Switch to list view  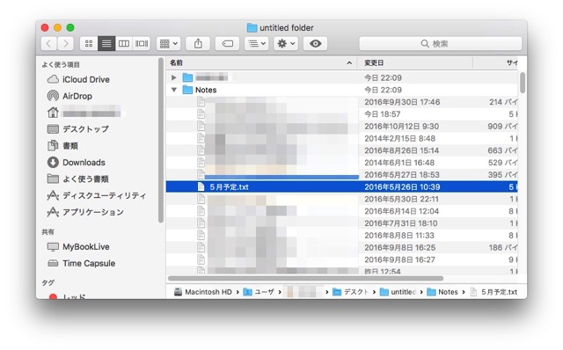coord(106,44)
